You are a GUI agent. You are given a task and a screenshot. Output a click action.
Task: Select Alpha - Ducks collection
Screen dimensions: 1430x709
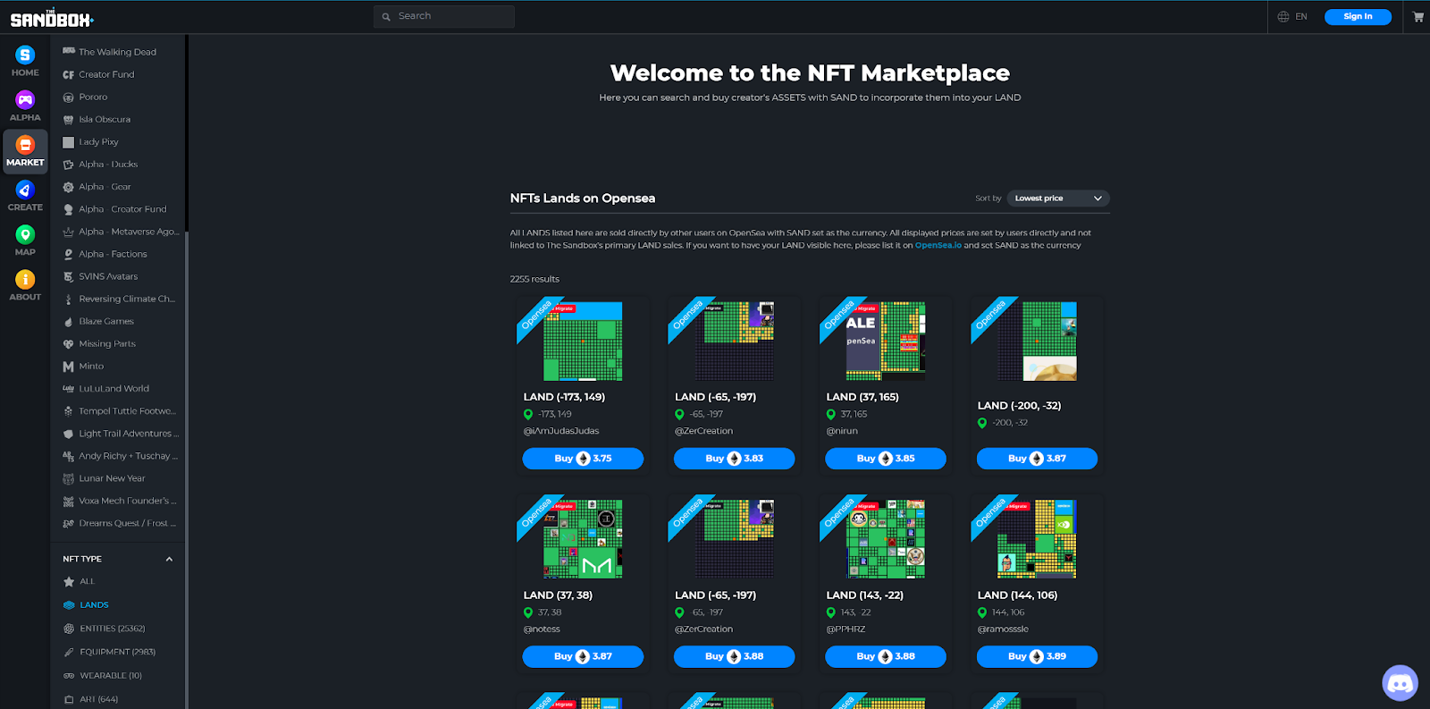click(x=108, y=165)
